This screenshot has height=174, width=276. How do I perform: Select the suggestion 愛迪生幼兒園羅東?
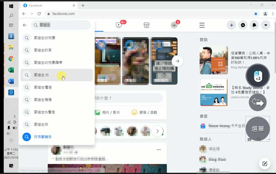tap(57, 62)
